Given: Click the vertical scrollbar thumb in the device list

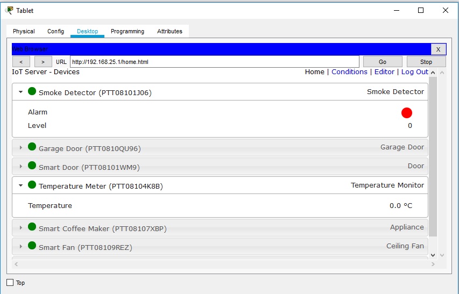Looking at the screenshot, I should point(433,156).
